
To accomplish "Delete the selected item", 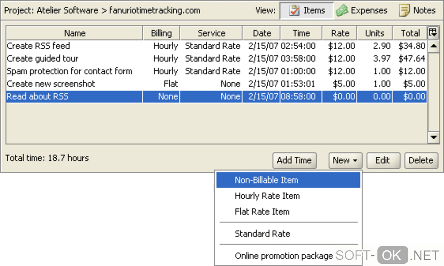I will coord(420,160).
